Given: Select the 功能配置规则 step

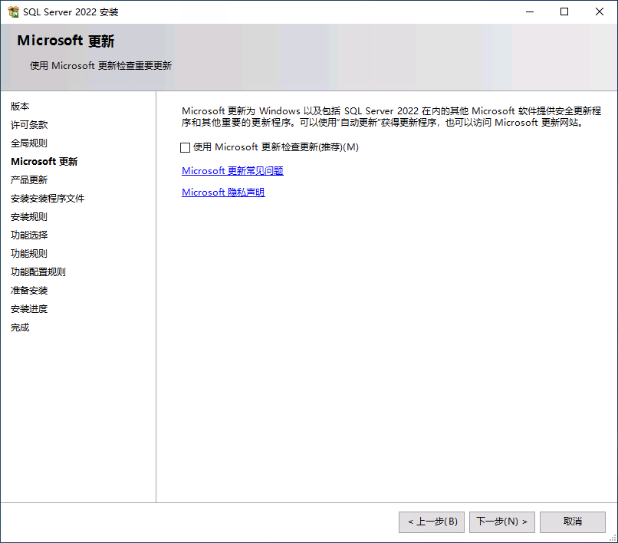Looking at the screenshot, I should point(38,271).
